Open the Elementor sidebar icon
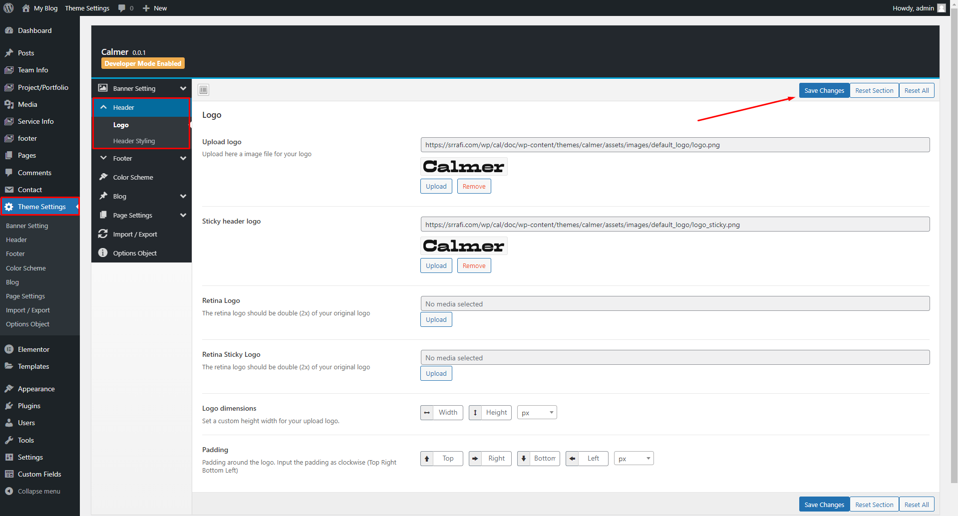The height and width of the screenshot is (516, 958). (9, 349)
